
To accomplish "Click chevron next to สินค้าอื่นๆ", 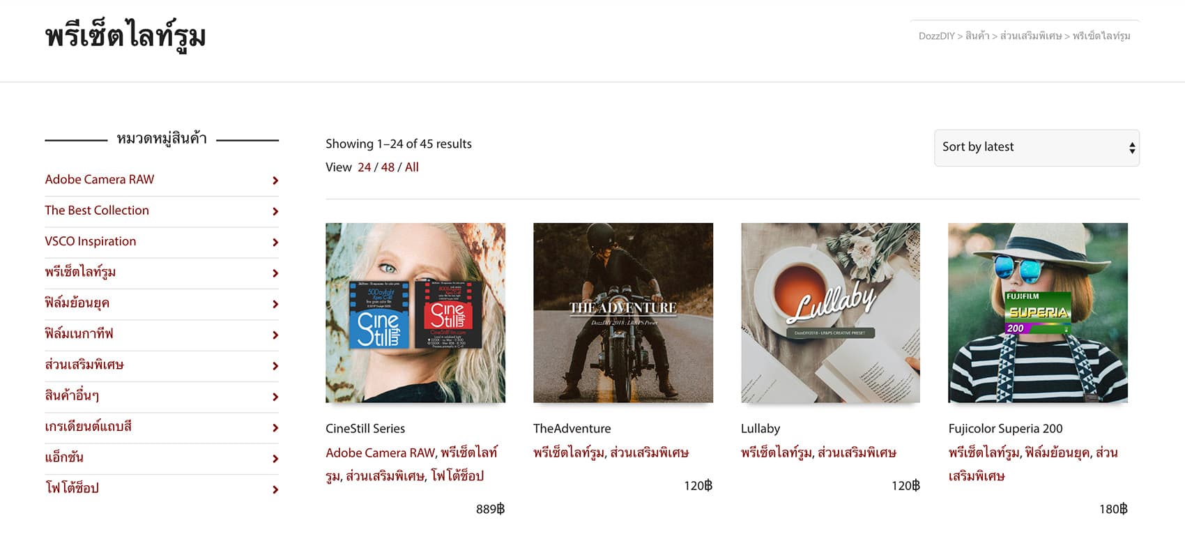I will 275,397.
